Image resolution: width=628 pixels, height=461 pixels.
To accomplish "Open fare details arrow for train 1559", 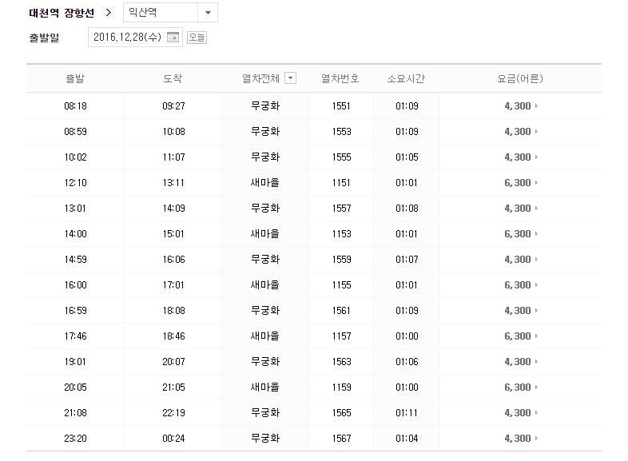I will 536,260.
